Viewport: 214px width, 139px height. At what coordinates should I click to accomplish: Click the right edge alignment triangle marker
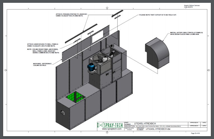208,70
